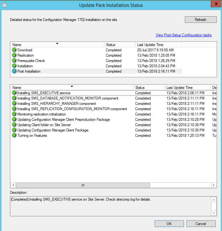
Task: Click the check icon beside Prerequisite Check
Action: pos(14,60)
